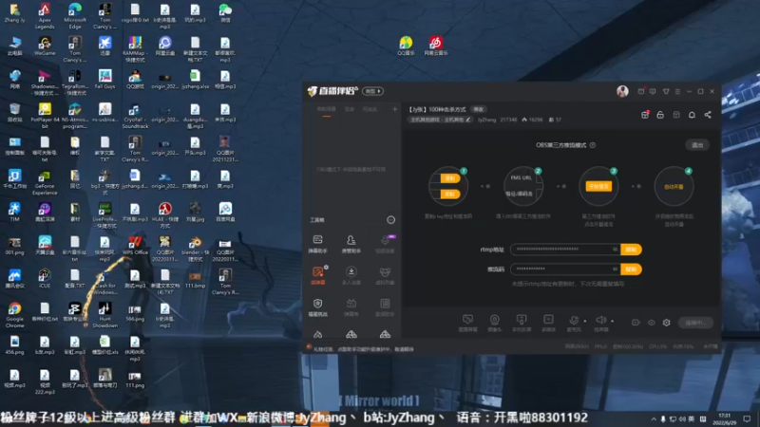Image resolution: width=760 pixels, height=427 pixels.
Task: Open the danmaku assistant (弹幕助手) tool
Action: point(317,244)
